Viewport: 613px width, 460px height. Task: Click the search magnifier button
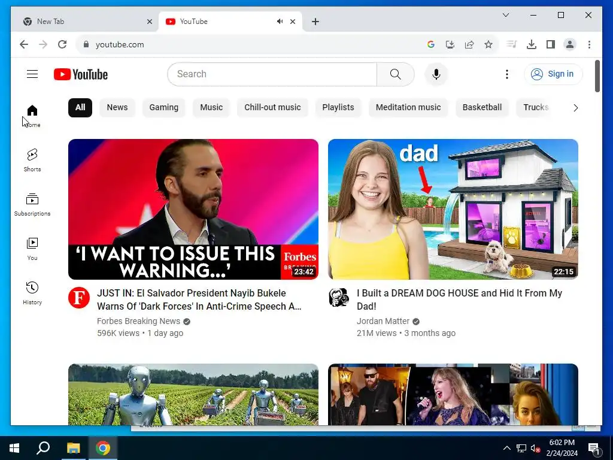395,74
